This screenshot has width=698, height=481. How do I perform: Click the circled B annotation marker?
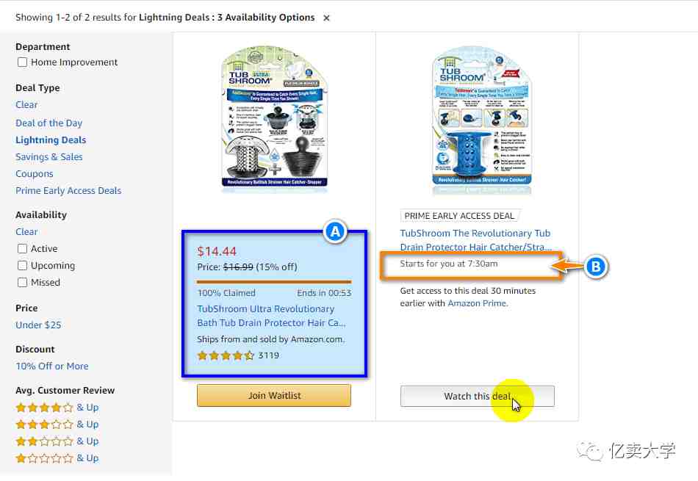pos(596,267)
